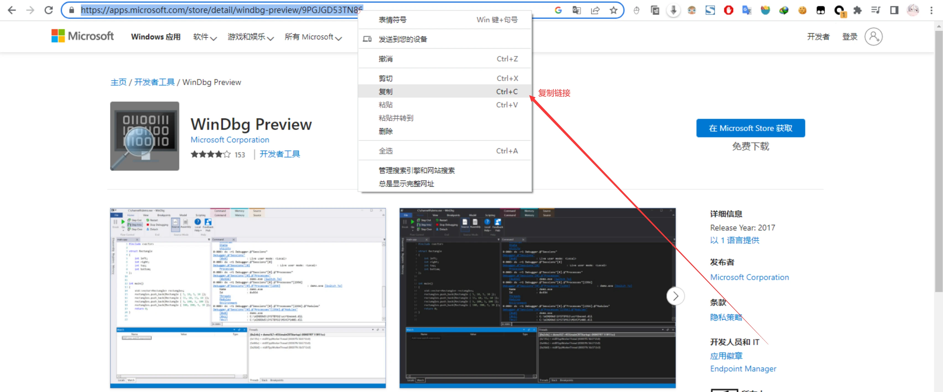The width and height of the screenshot is (943, 392).
Task: Open 开发者工具 category link beside rating
Action: click(279, 154)
